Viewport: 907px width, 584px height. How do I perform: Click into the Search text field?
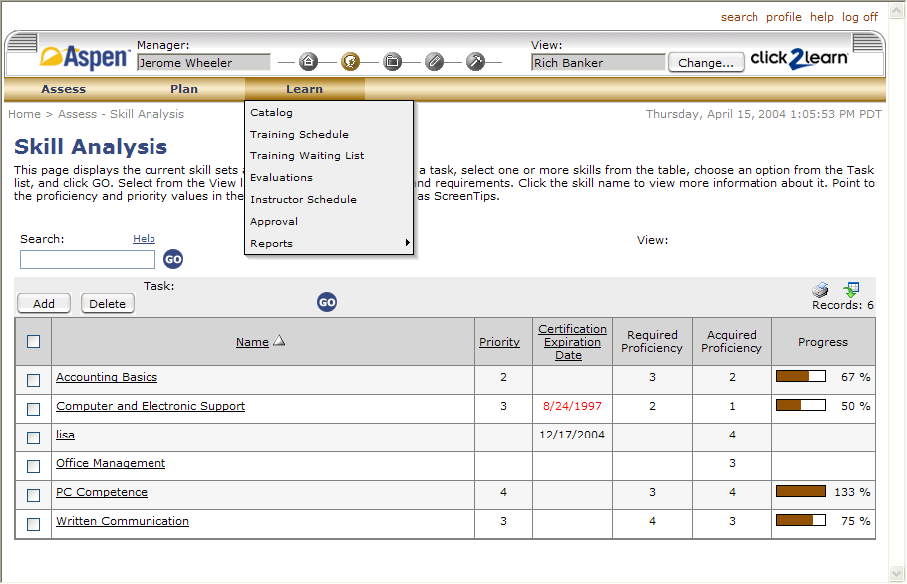point(88,260)
